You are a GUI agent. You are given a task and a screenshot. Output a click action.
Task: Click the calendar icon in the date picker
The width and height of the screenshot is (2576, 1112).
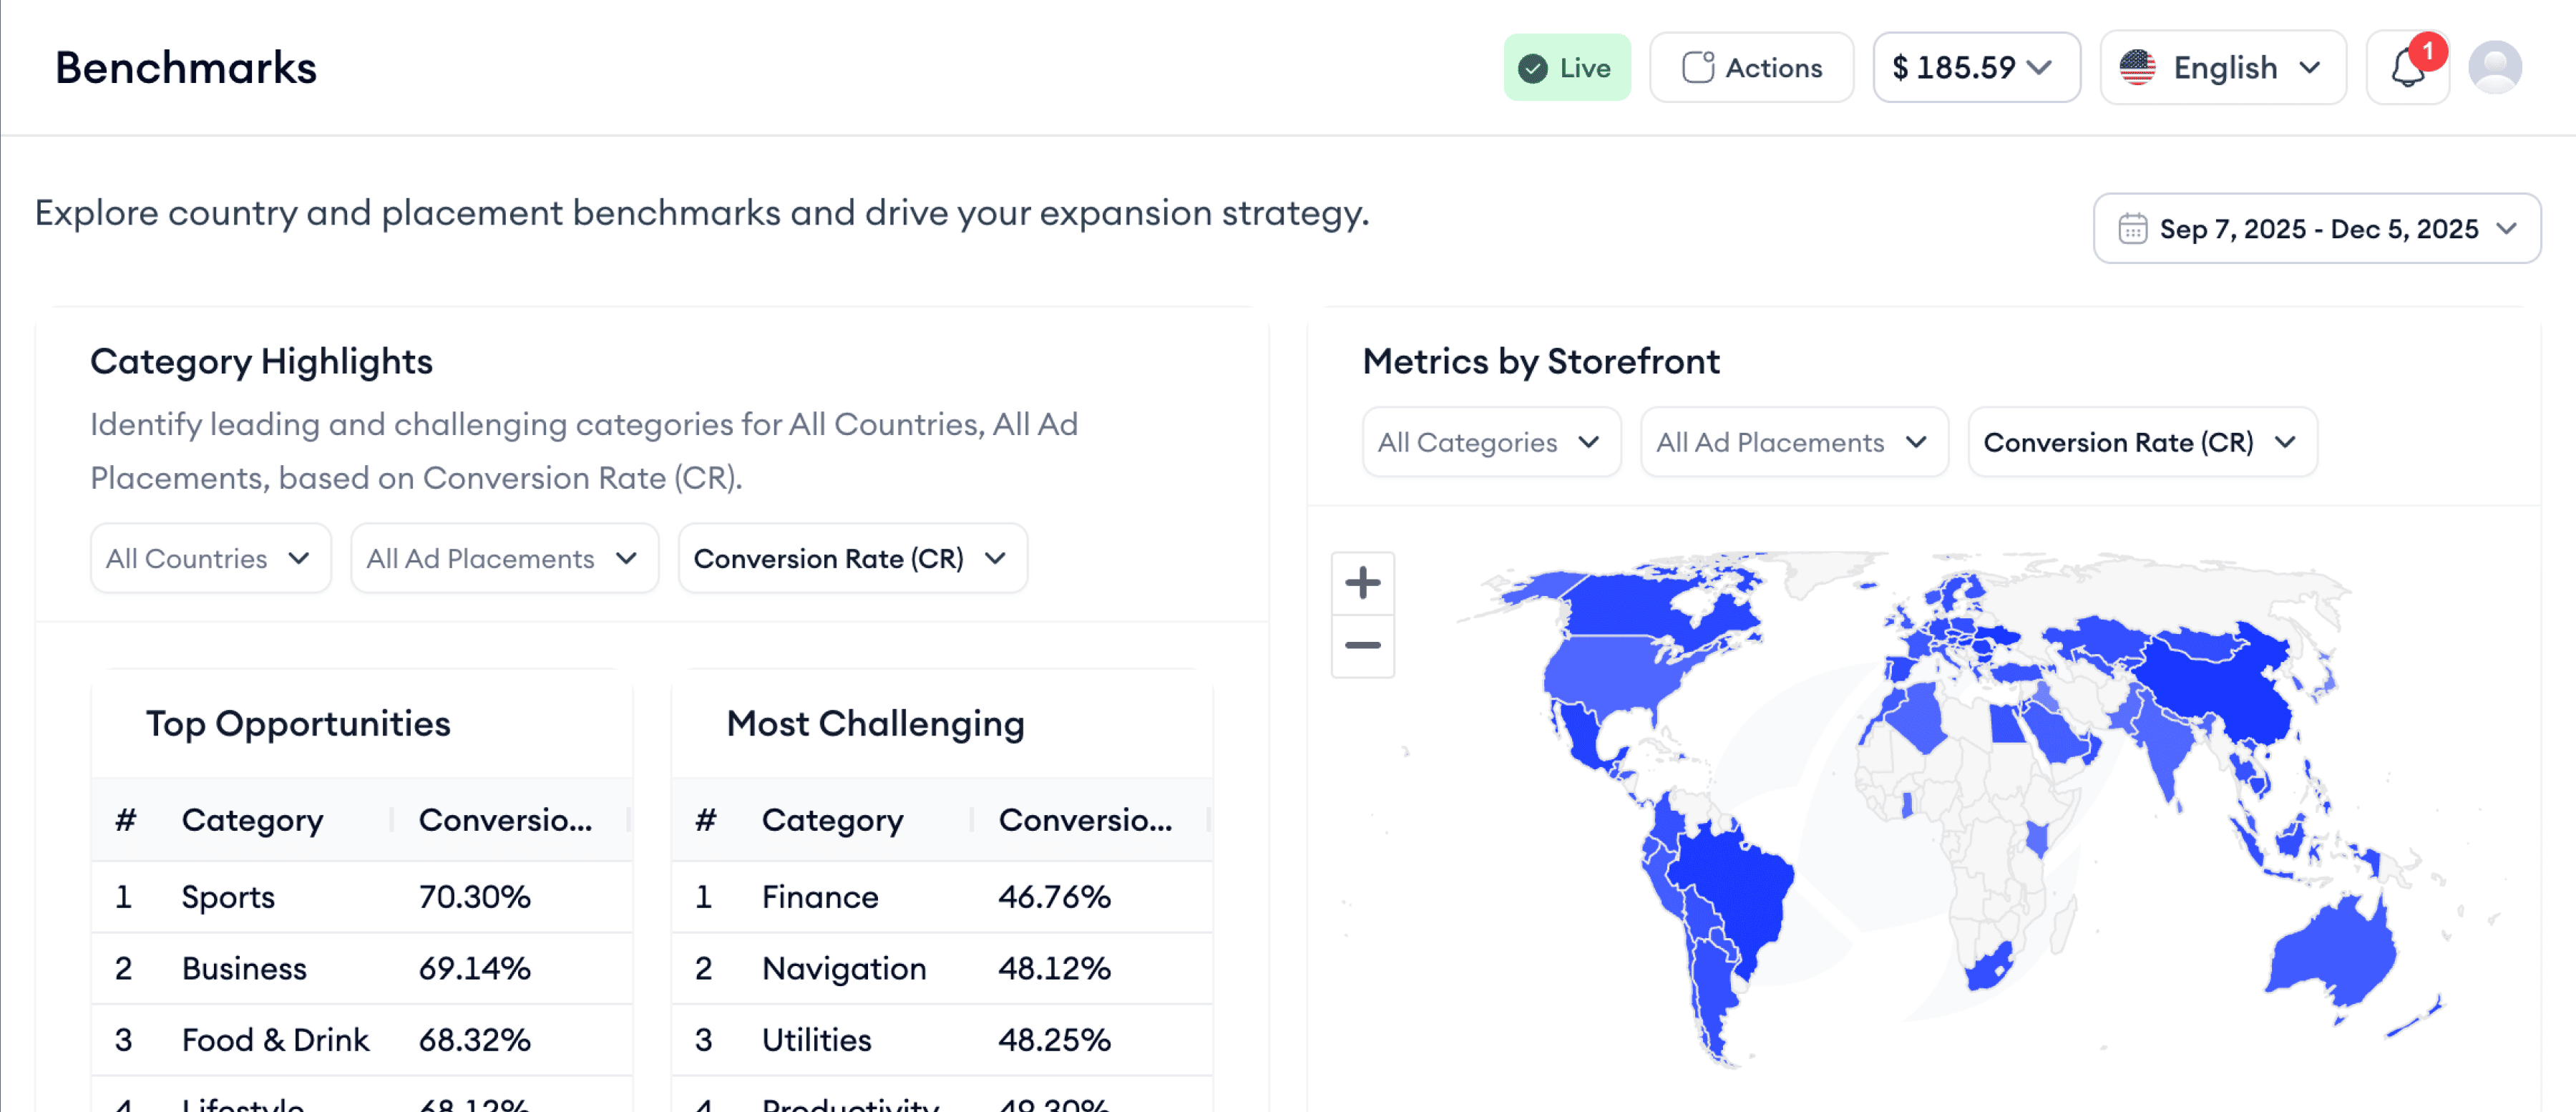pyautogui.click(x=2134, y=229)
